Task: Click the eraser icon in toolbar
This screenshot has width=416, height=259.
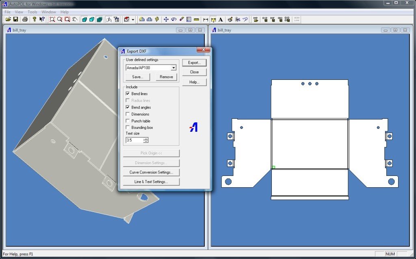Action: tap(182, 19)
